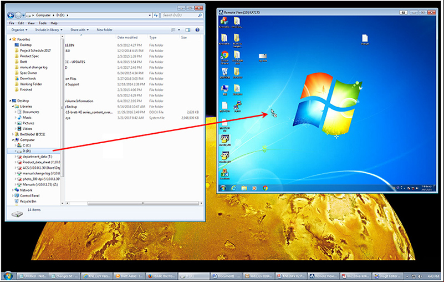Switch to Untitled - Notepad taskbar button
The height and width of the screenshot is (282, 444).
(33, 276)
